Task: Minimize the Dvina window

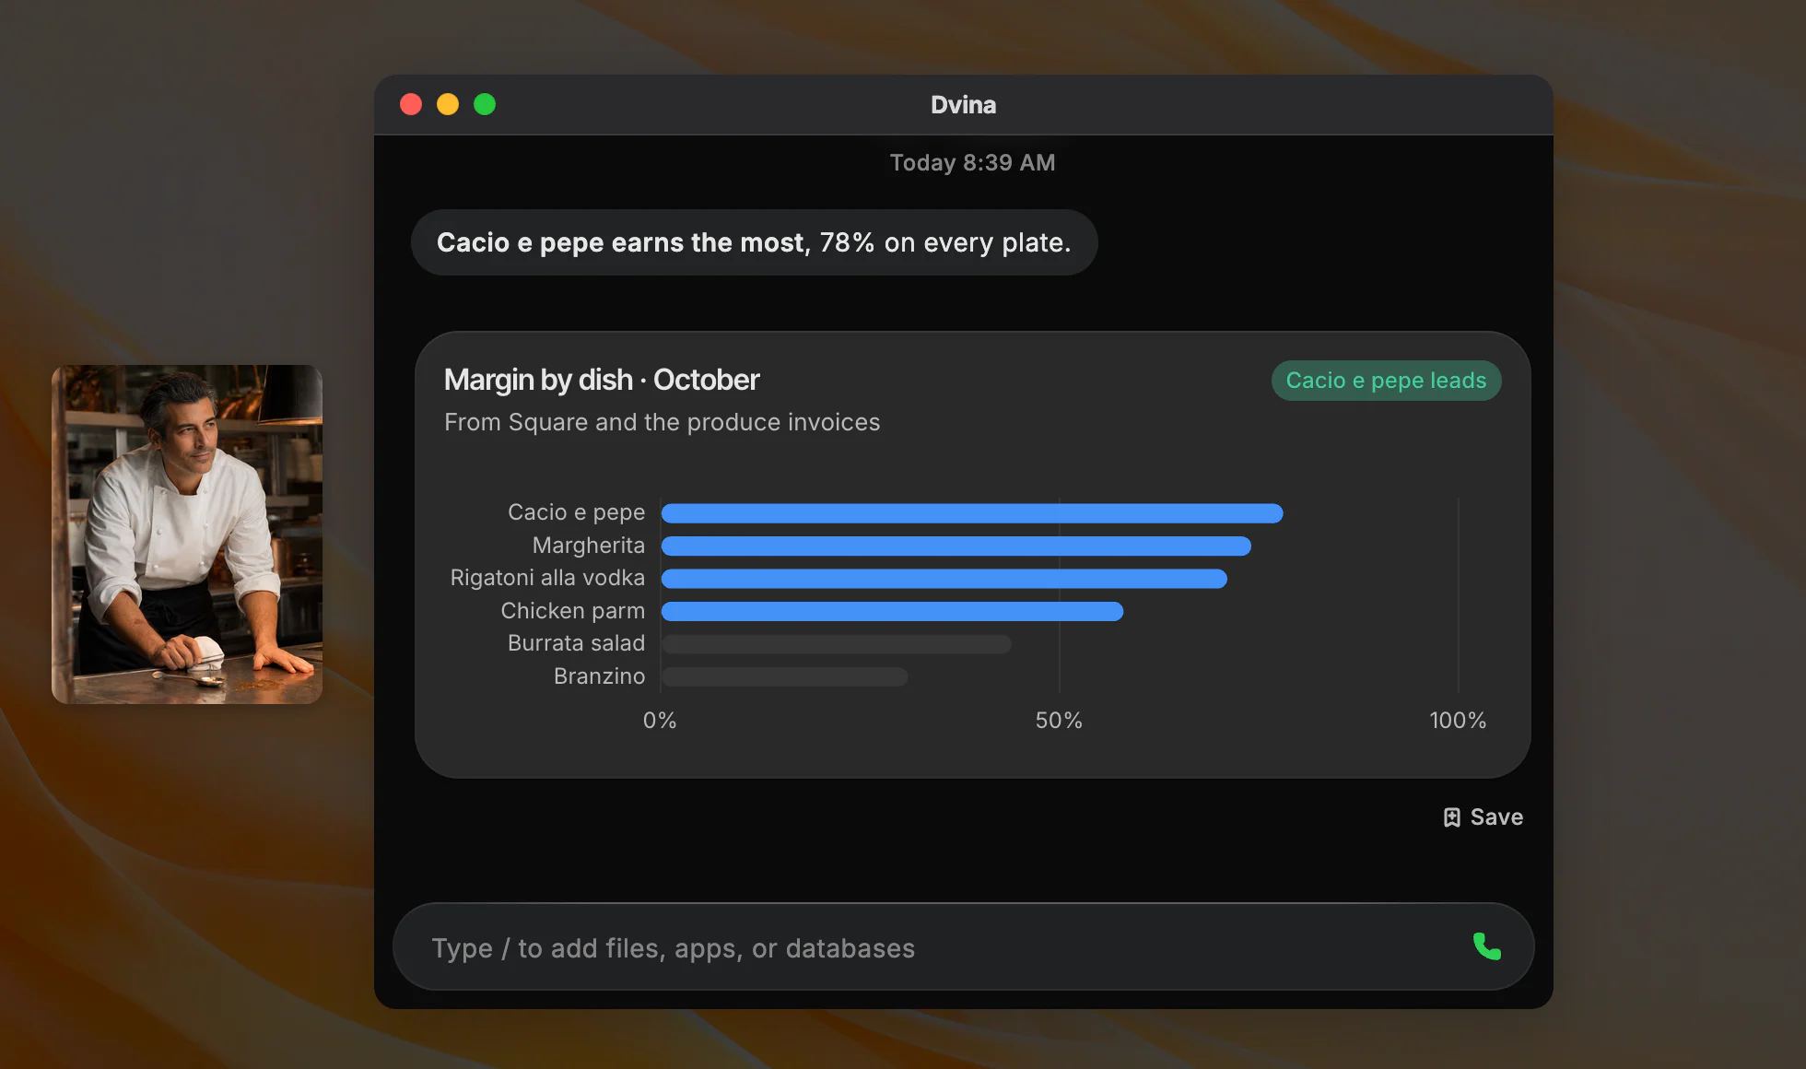Action: point(448,104)
